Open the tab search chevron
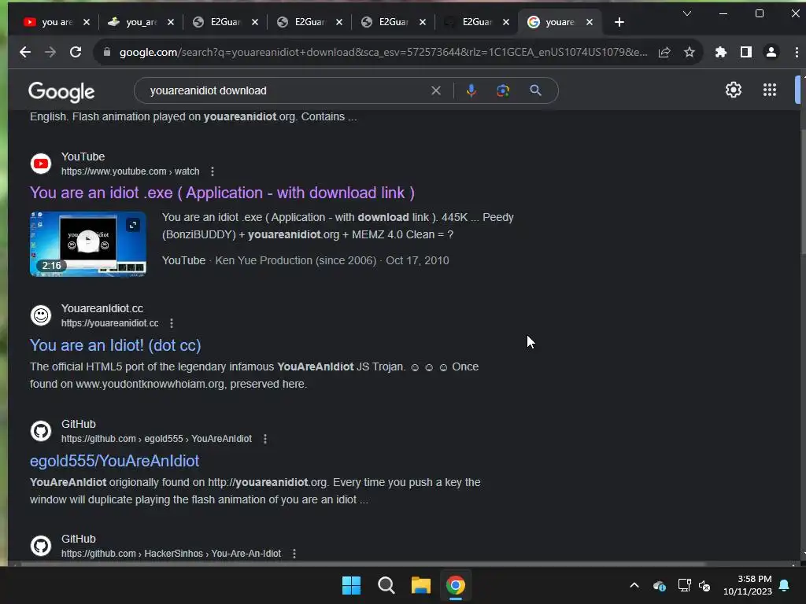The width and height of the screenshot is (806, 604). point(686,13)
